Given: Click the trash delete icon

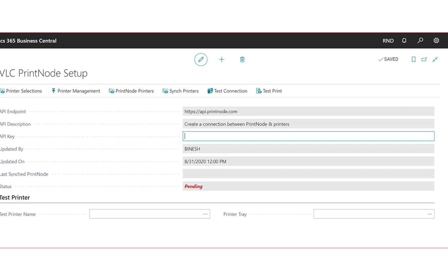Looking at the screenshot, I should [x=242, y=59].
